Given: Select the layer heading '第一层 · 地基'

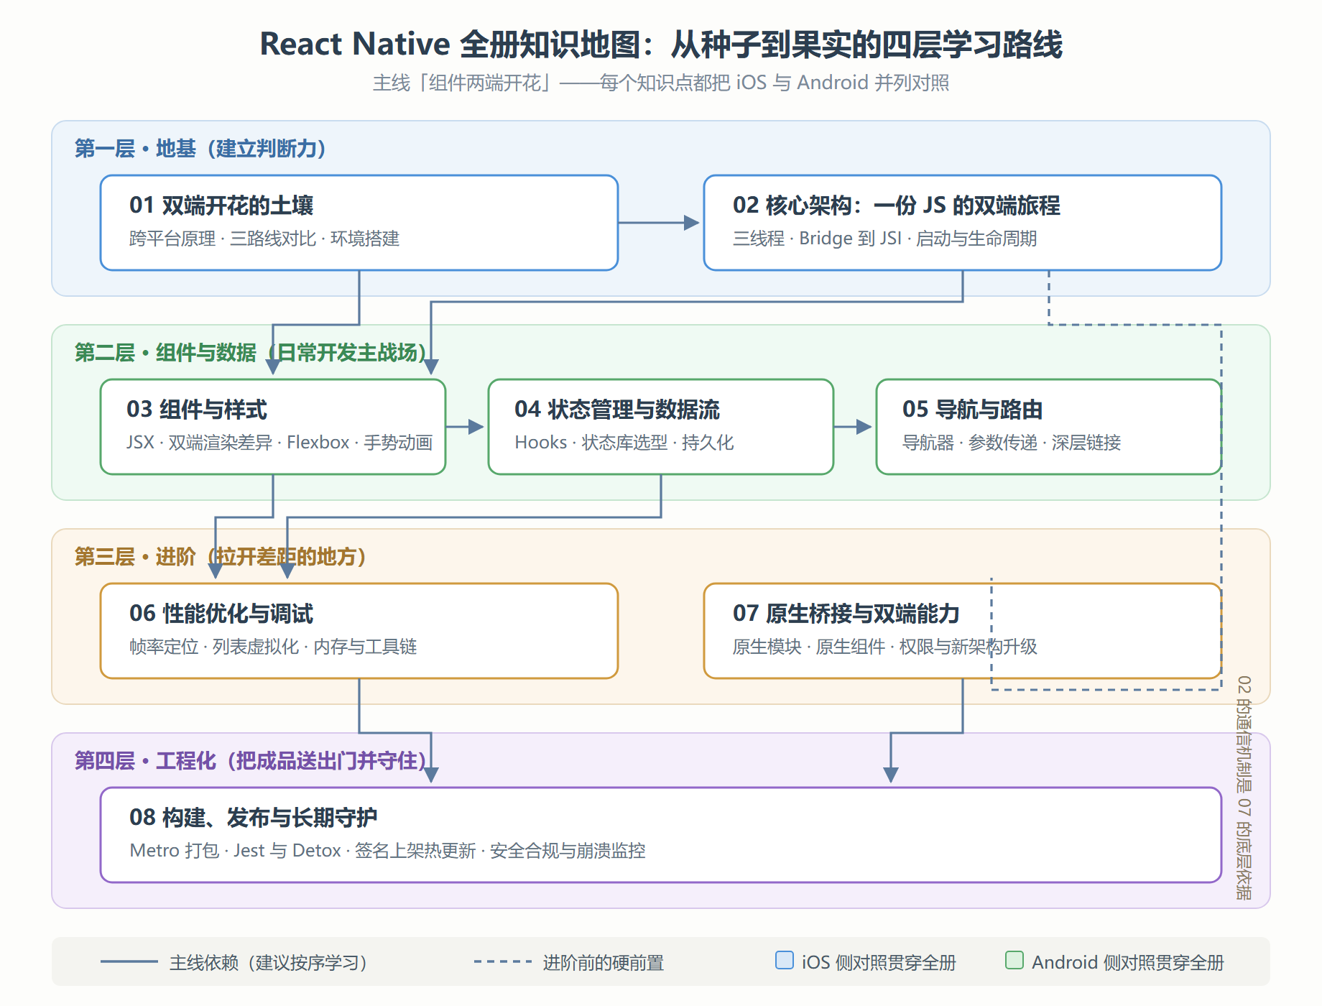Looking at the screenshot, I should click(x=135, y=149).
